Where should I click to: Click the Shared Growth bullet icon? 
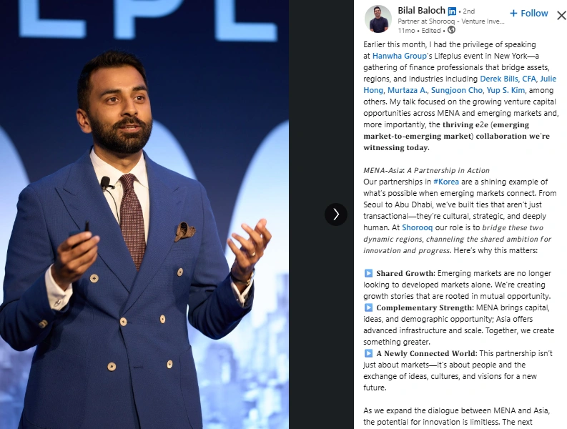368,273
